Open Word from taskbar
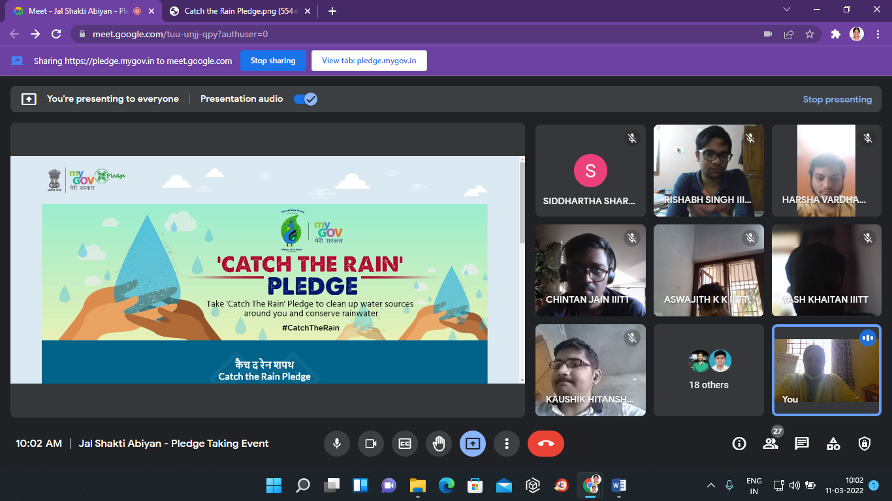The height and width of the screenshot is (501, 892). [x=619, y=485]
